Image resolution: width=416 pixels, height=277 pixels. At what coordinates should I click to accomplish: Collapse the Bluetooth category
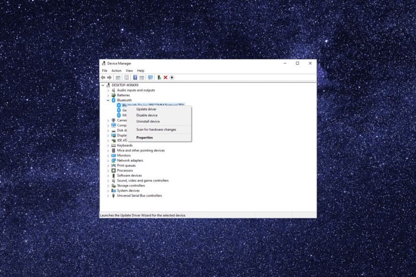(108, 100)
